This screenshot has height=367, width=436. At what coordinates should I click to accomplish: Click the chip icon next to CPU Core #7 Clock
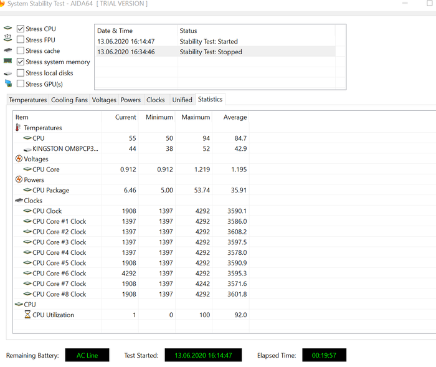pyautogui.click(x=27, y=284)
